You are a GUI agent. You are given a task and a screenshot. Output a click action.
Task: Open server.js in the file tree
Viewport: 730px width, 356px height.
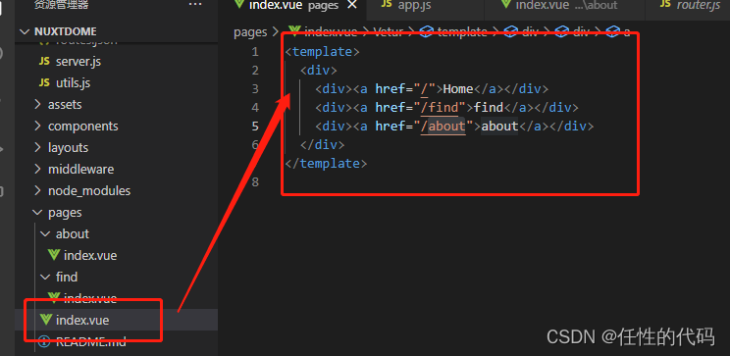78,62
